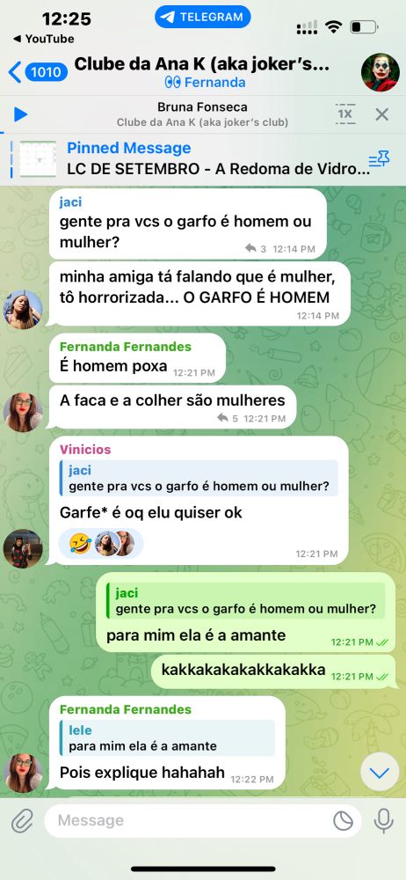The width and height of the screenshot is (406, 880).
Task: Open Vinicios' profile picture
Action: pos(23,548)
